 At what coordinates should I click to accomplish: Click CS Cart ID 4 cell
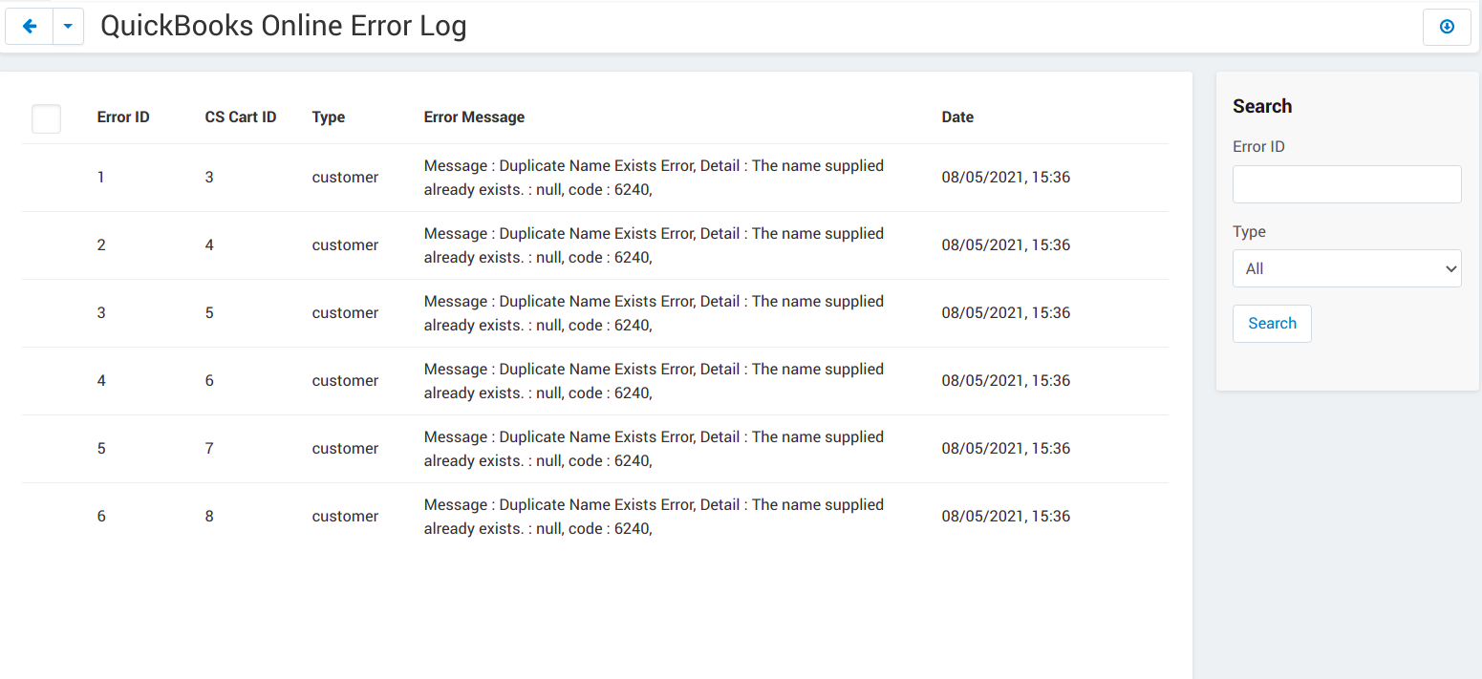coord(209,245)
